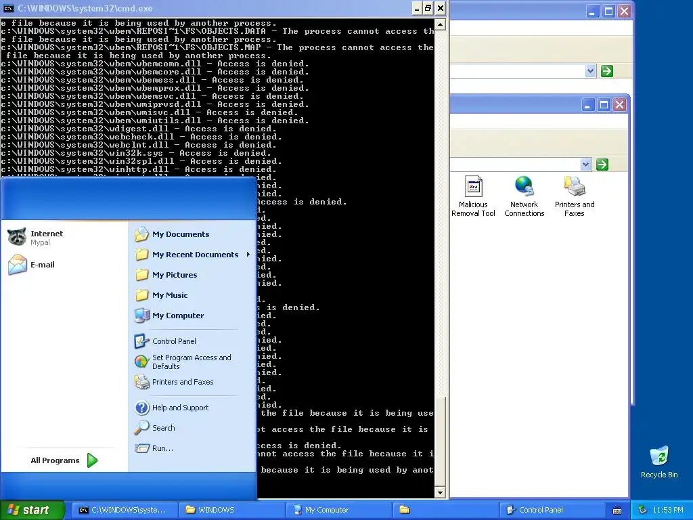Open the Run... dialog

[192, 448]
